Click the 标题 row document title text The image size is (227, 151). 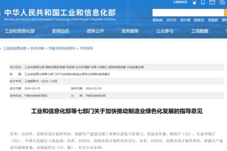[x=67, y=74]
